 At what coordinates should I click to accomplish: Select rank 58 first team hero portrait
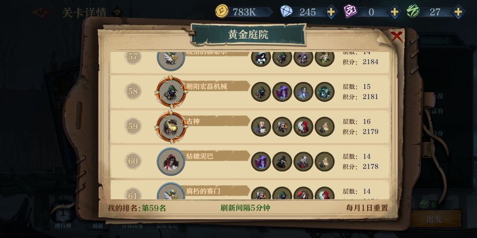tap(261, 92)
